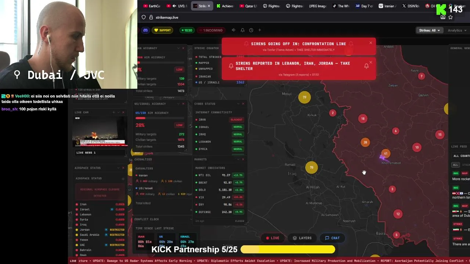This screenshot has width=470, height=264.
Task: Click the VIX market indicator row
Action: coord(220,197)
